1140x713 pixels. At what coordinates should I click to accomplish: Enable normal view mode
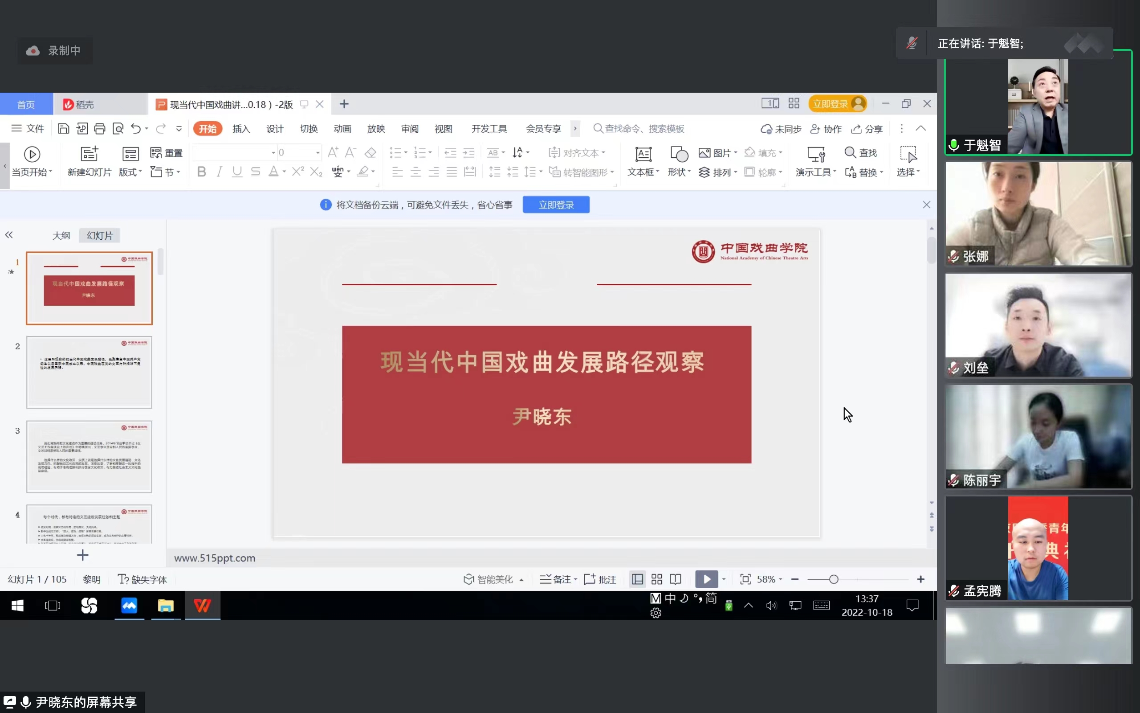tap(637, 579)
